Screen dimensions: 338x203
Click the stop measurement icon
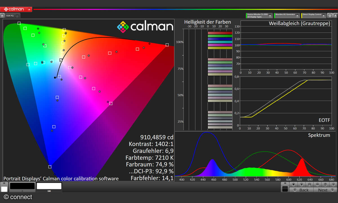pos(293,184)
